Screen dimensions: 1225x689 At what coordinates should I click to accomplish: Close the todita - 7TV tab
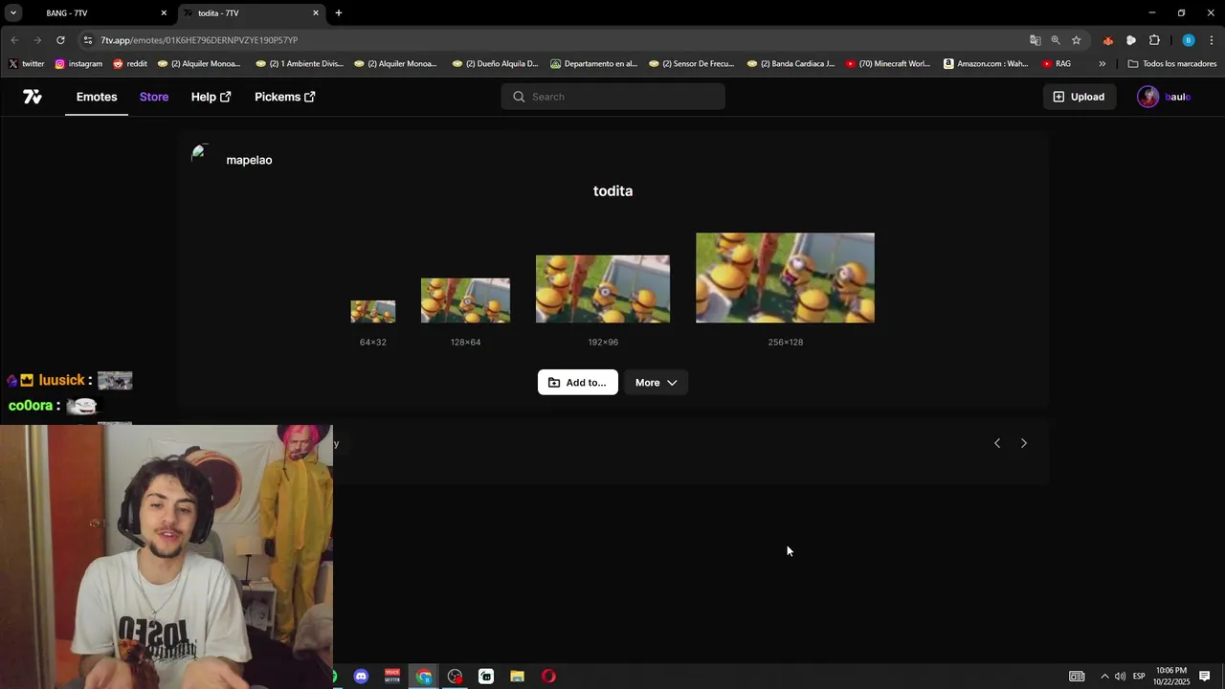(x=316, y=13)
